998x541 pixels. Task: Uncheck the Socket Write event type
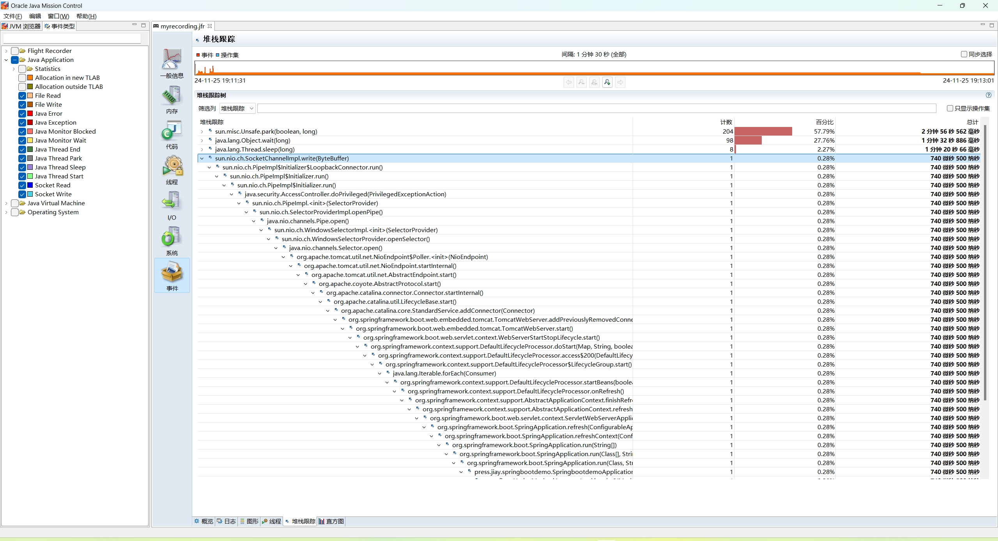click(22, 194)
